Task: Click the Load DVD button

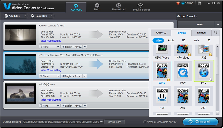Action: coord(39,16)
